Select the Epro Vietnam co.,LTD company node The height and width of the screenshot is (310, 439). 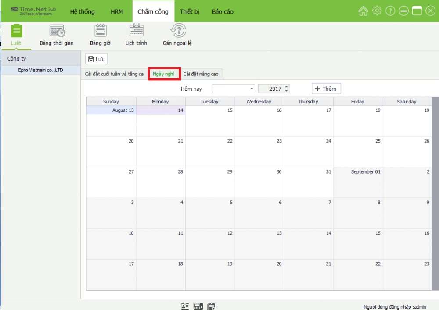41,70
